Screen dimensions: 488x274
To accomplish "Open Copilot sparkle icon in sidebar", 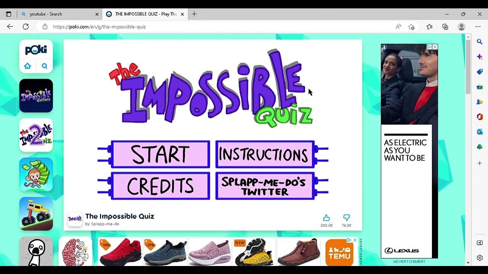I will point(480,57).
